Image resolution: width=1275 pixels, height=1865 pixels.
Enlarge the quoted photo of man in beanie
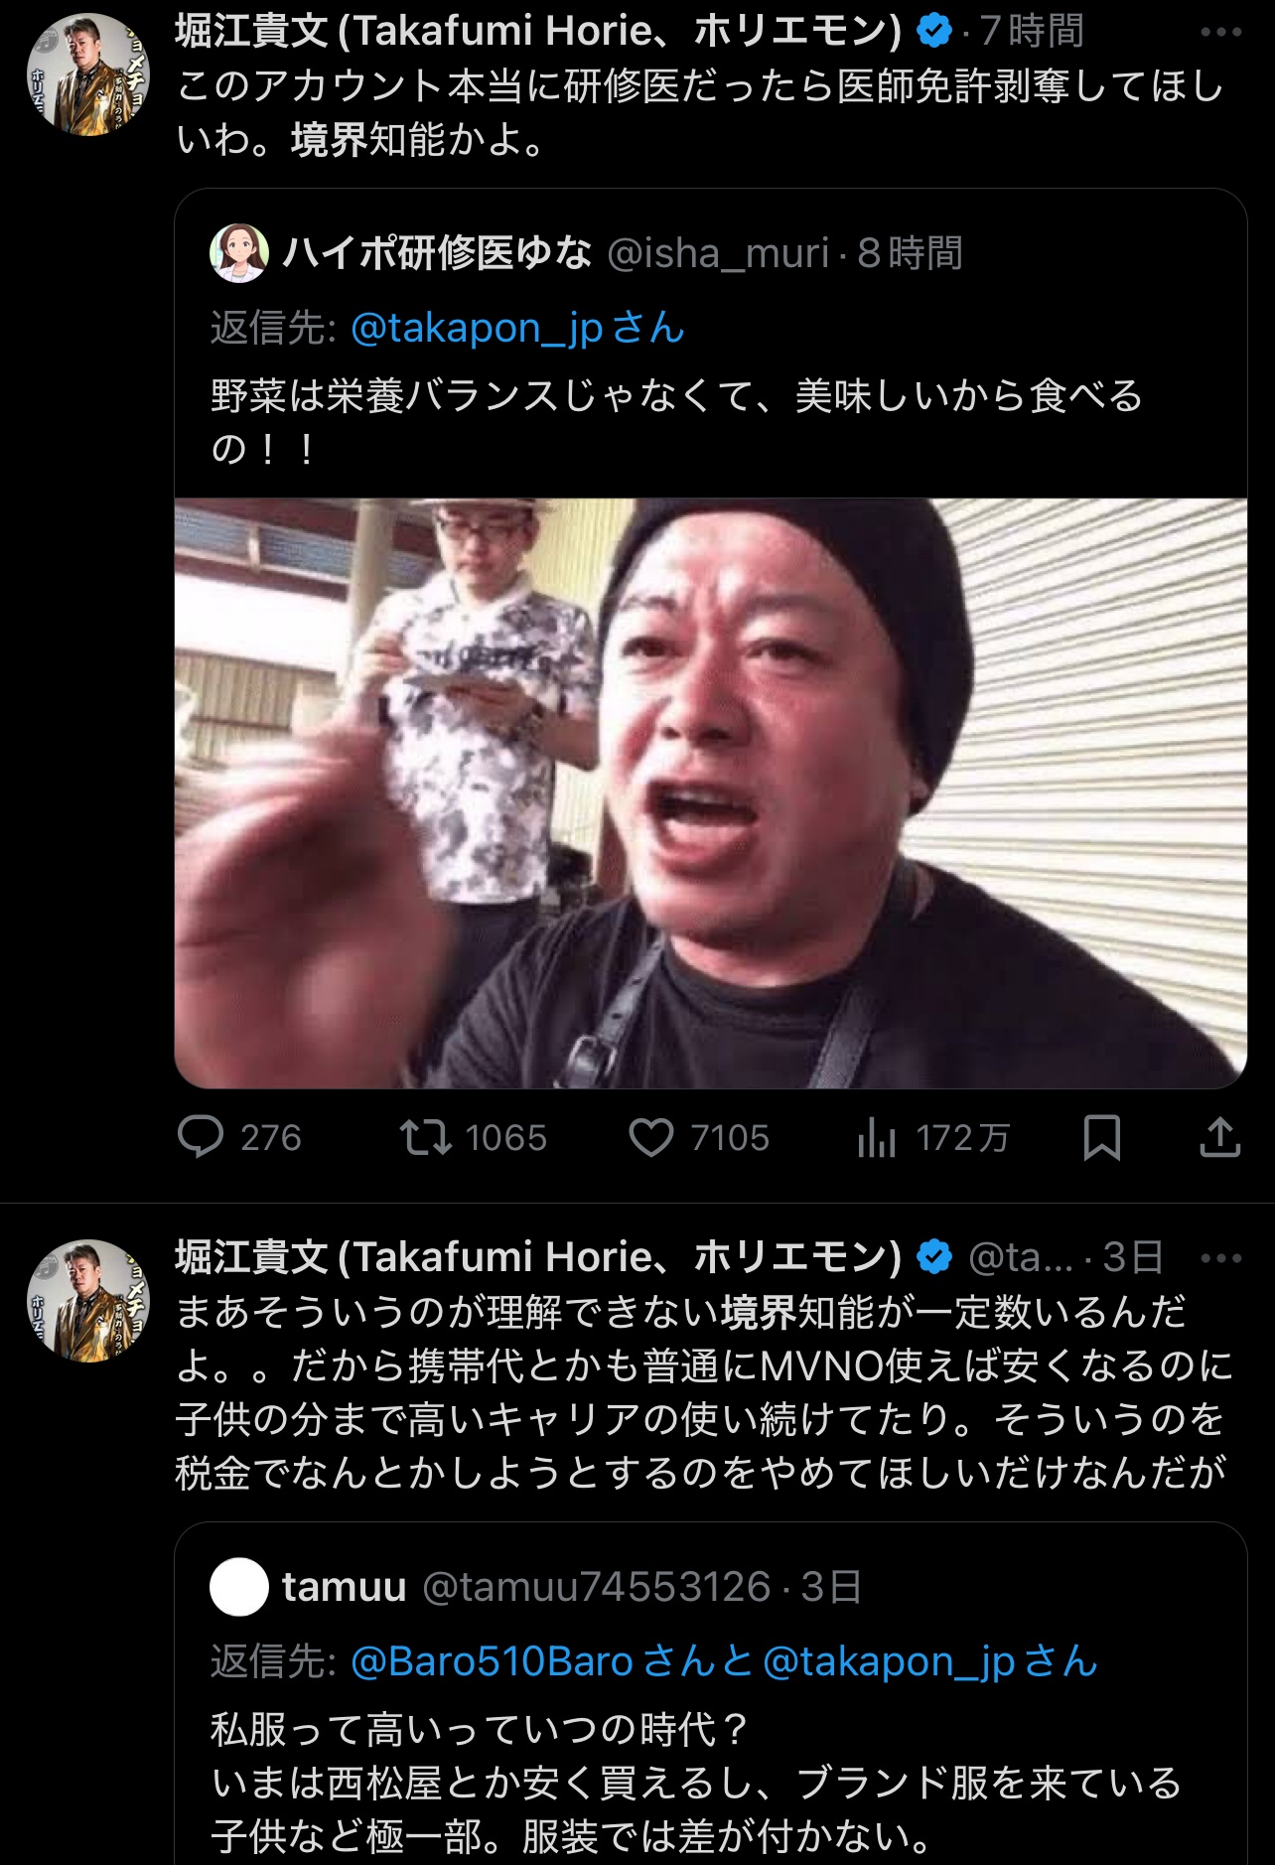pos(711,792)
